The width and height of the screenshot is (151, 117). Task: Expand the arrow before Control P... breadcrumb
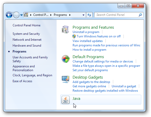tap(31, 15)
